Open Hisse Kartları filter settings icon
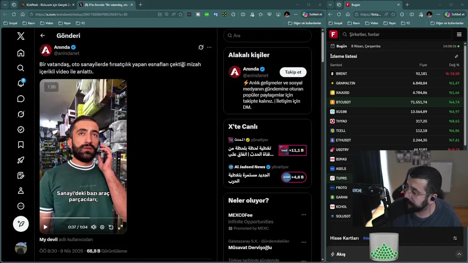The image size is (468, 263). (x=455, y=238)
